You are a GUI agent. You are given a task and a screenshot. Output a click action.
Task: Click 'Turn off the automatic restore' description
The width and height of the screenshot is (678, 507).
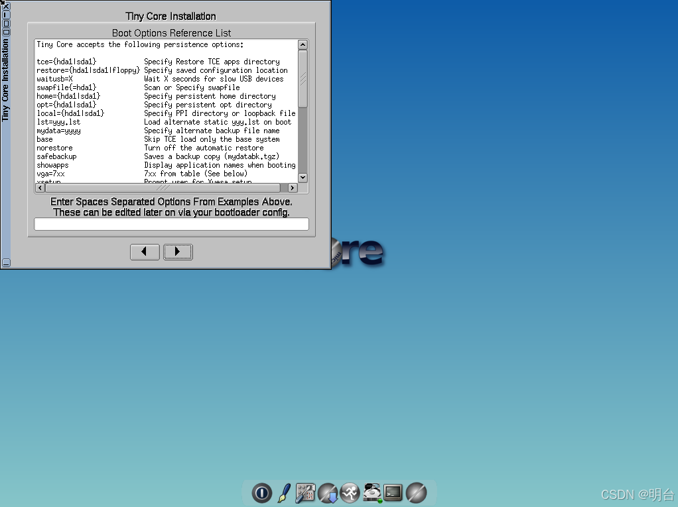pyautogui.click(x=204, y=148)
